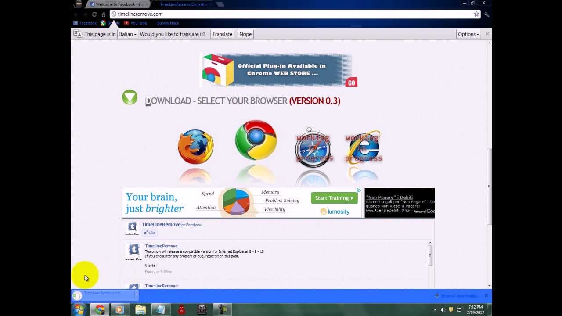Open the first TimeLineRemove post author link
The image size is (562, 316).
[x=161, y=246]
